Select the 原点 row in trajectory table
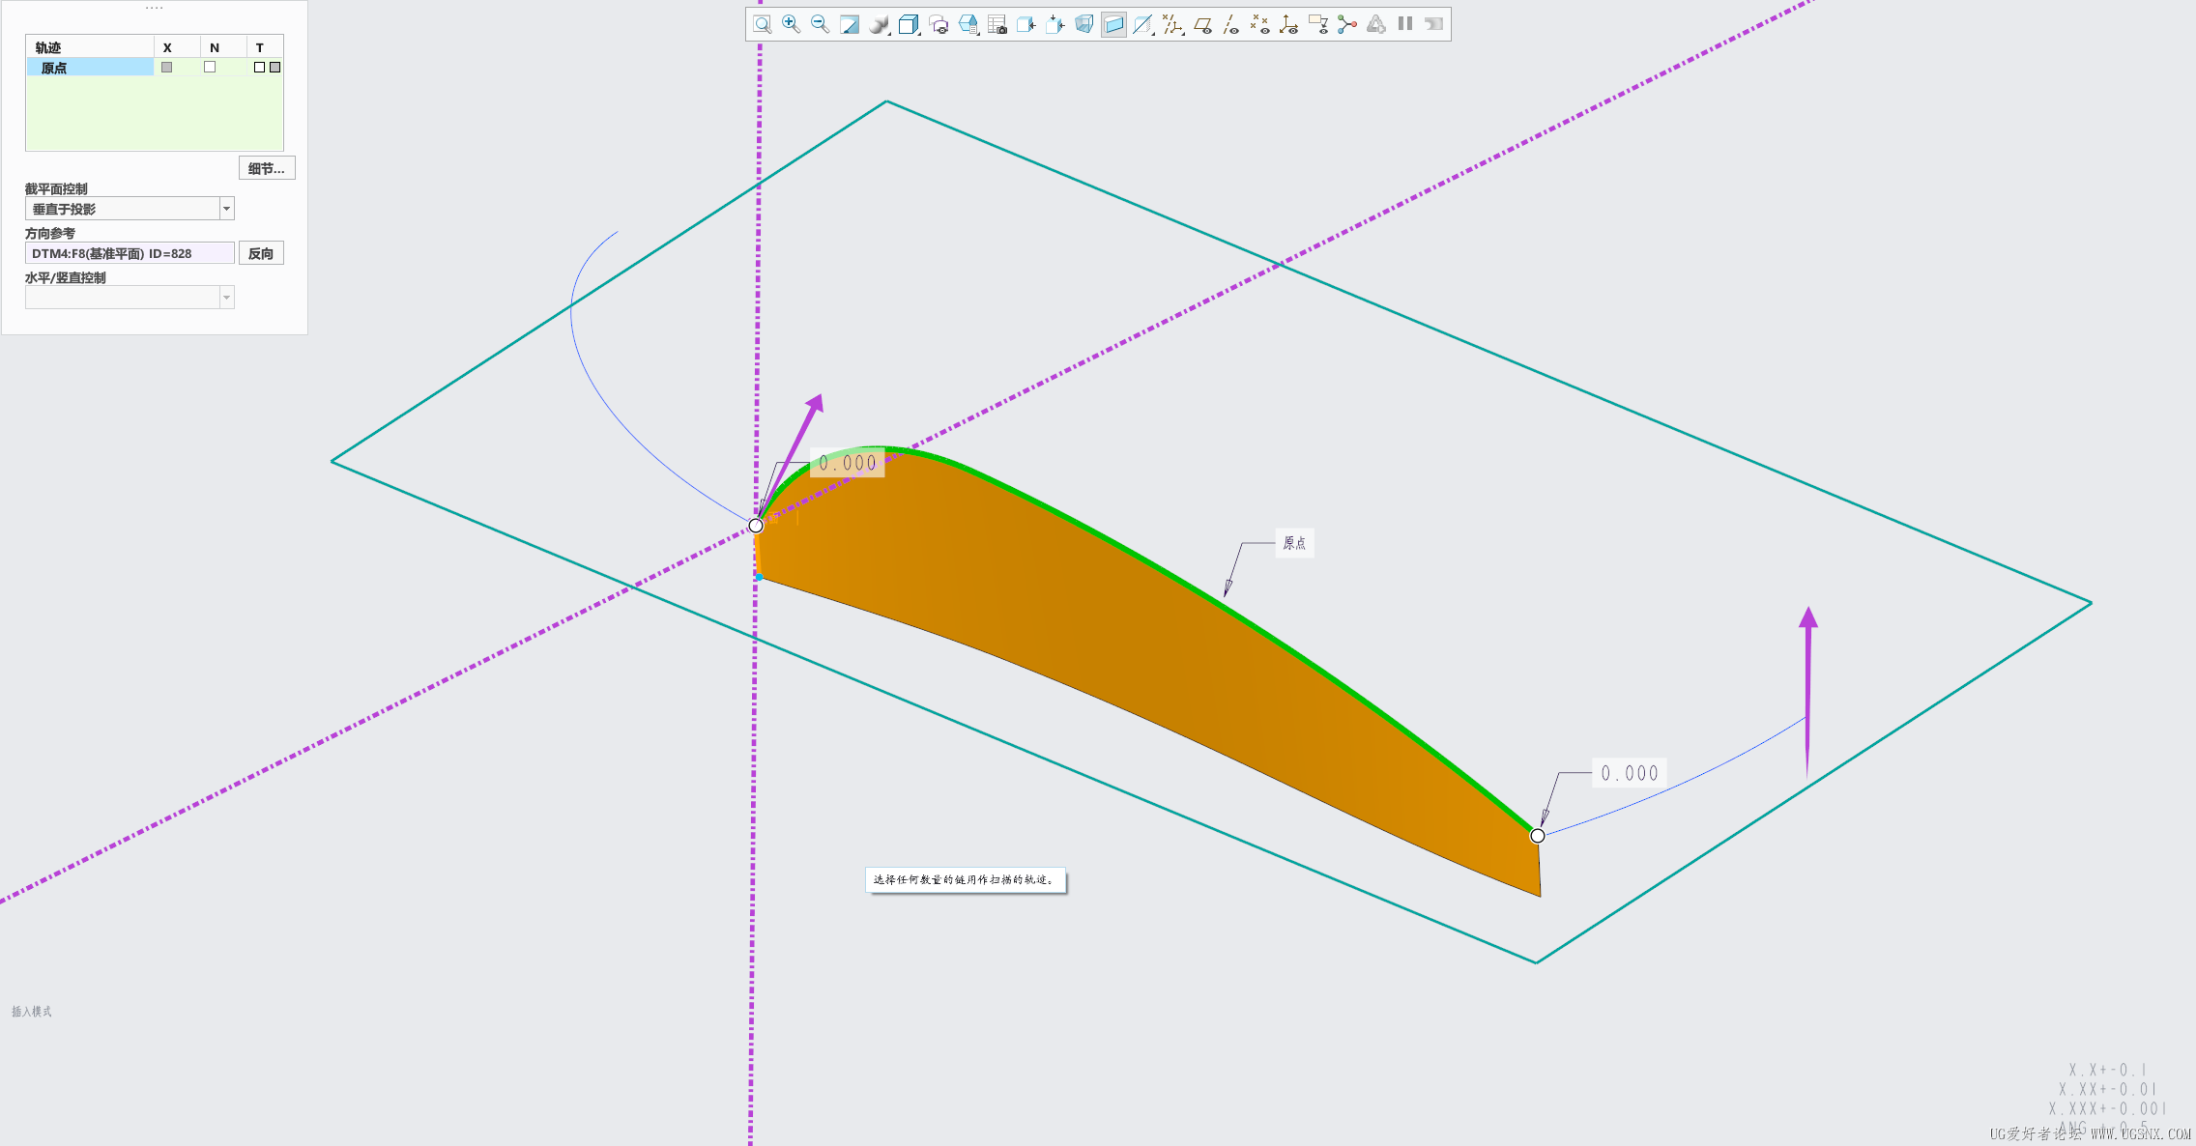The image size is (2196, 1146). click(x=155, y=68)
